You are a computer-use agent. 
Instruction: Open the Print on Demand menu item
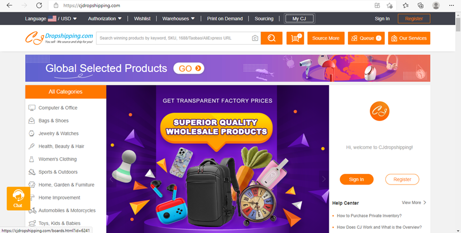click(x=225, y=19)
